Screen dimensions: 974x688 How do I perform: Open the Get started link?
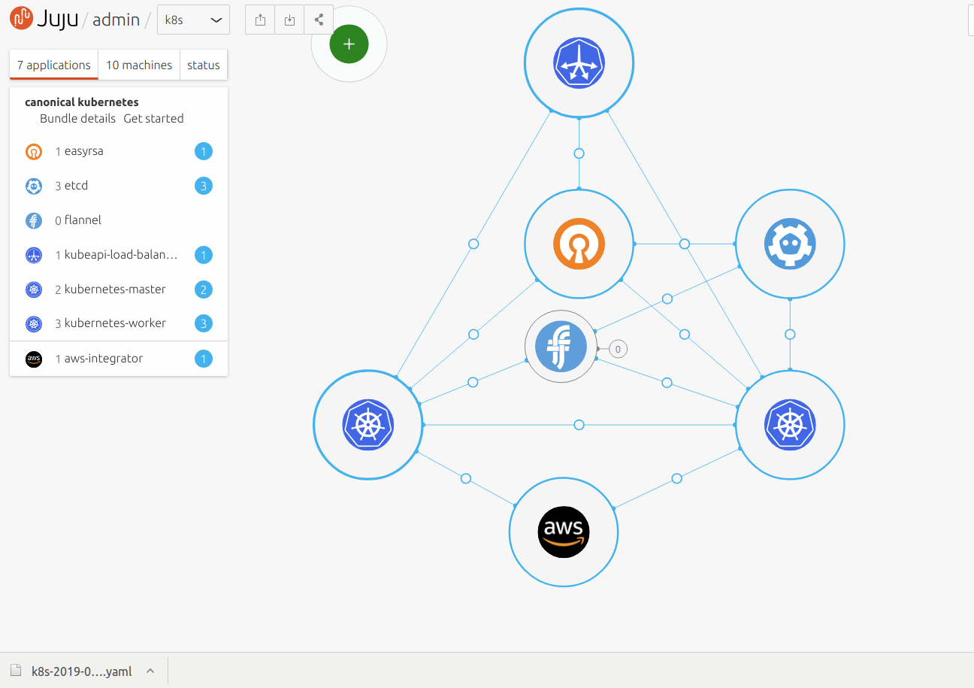click(x=153, y=118)
